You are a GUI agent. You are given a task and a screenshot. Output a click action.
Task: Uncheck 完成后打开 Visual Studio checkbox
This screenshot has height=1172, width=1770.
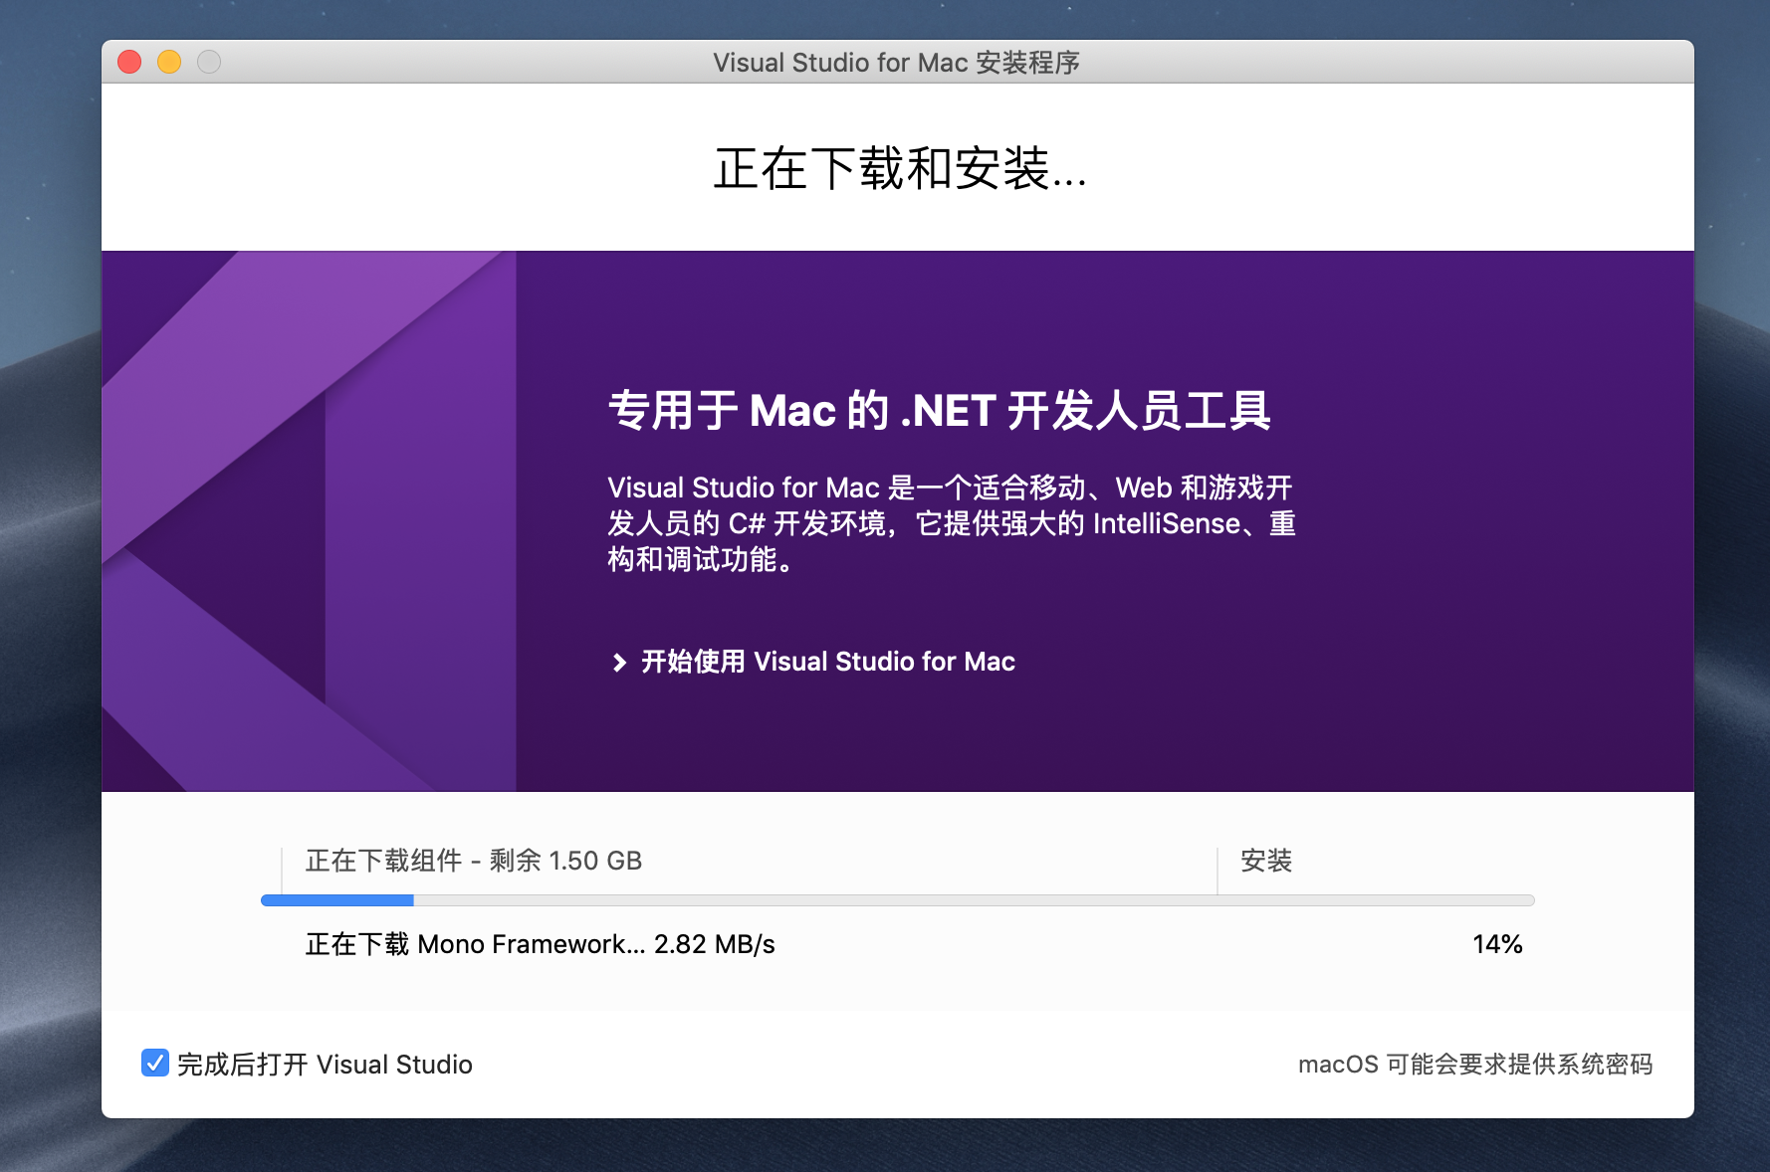(x=155, y=1064)
